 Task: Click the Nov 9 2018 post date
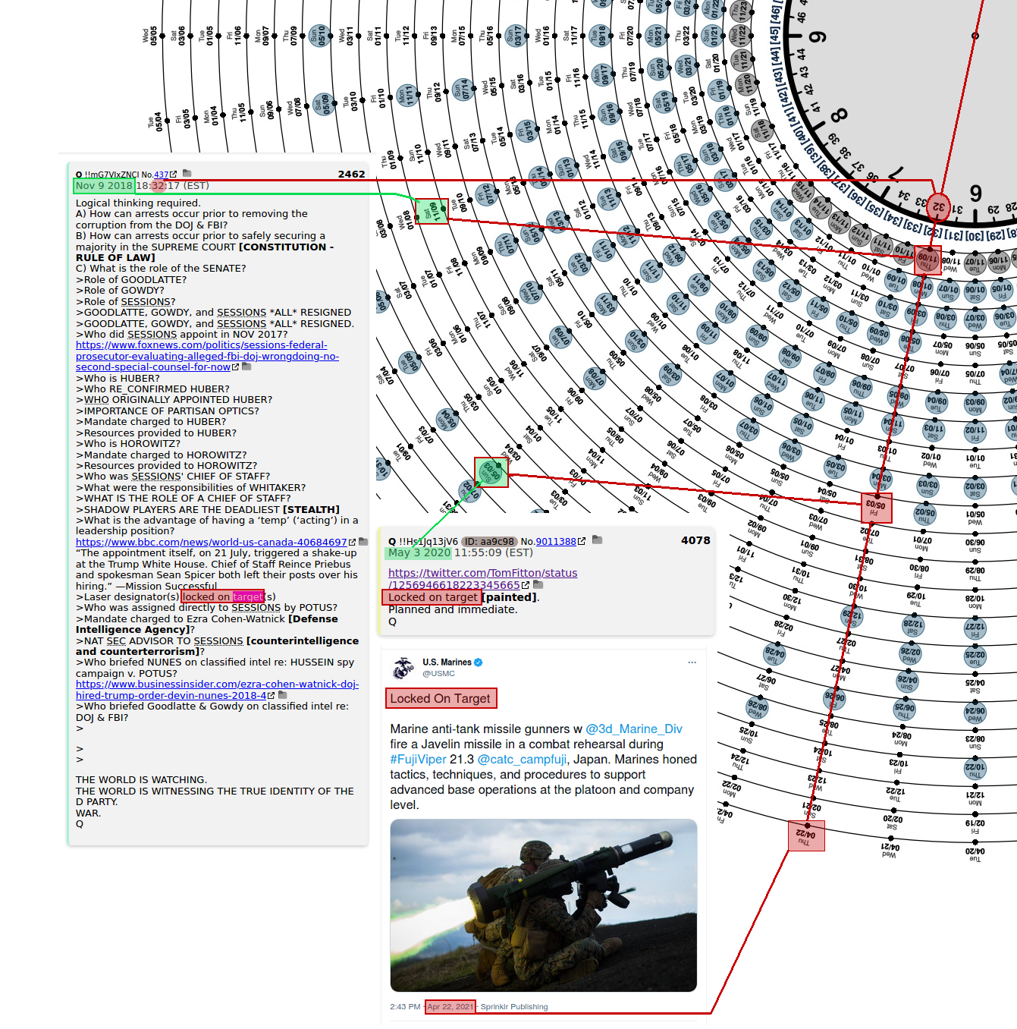click(x=104, y=186)
